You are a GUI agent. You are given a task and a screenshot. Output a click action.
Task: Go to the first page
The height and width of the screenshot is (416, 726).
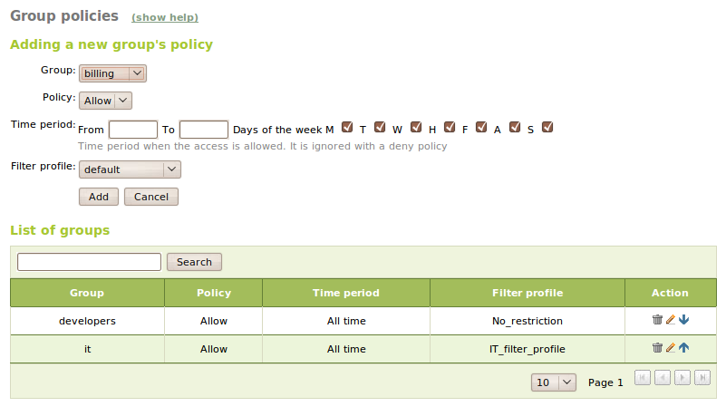tap(643, 379)
